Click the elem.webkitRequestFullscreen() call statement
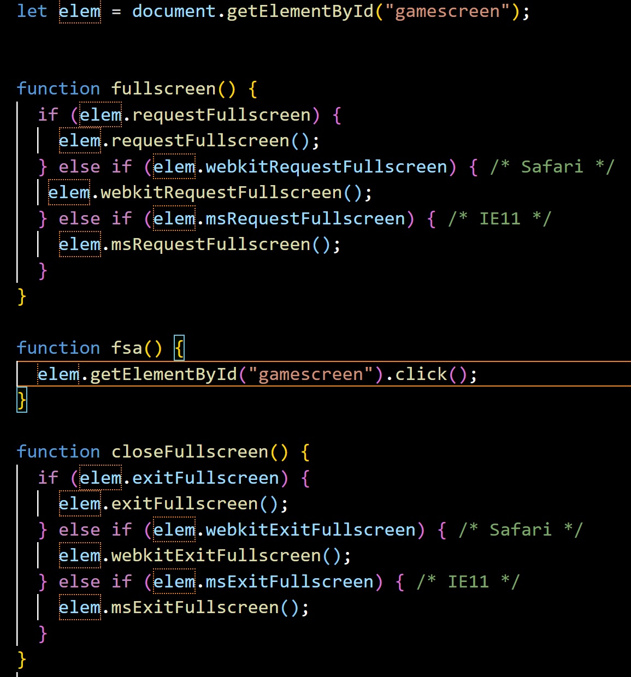The height and width of the screenshot is (677, 631). [210, 192]
